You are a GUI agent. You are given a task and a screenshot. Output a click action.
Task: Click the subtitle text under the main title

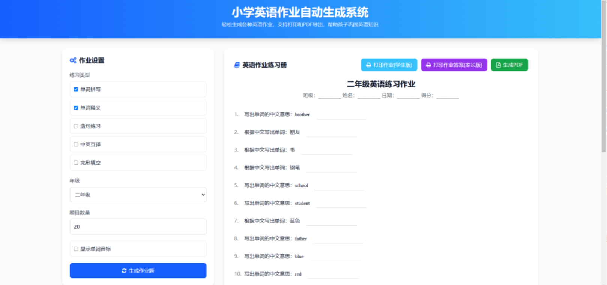click(300, 24)
